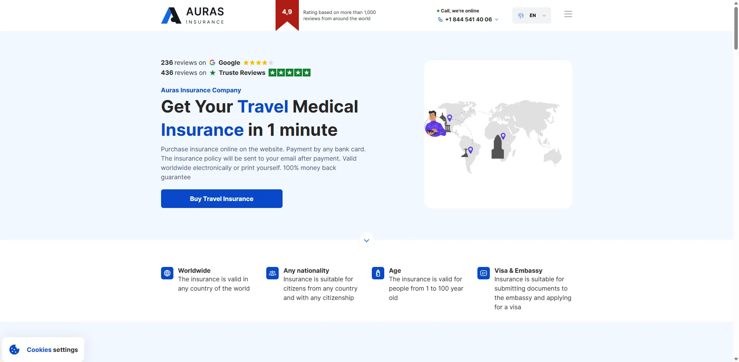
Task: Click the cookie icon in the corner
Action: (14, 349)
